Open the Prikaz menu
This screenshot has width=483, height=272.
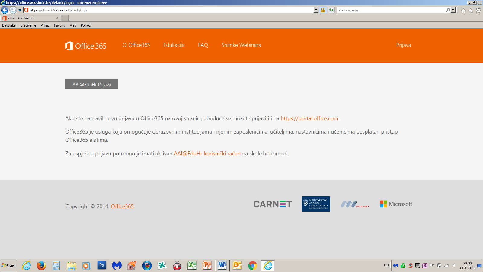tap(45, 25)
